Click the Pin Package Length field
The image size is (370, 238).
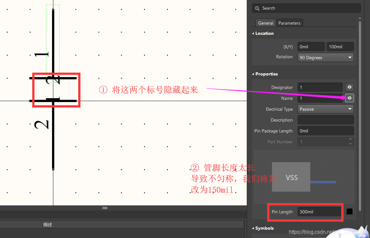(x=325, y=131)
